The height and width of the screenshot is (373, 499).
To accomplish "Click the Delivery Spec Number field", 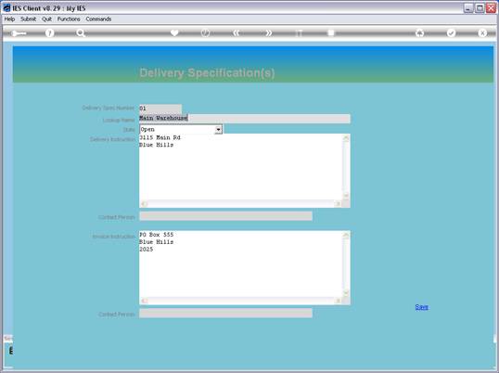I will (160, 109).
